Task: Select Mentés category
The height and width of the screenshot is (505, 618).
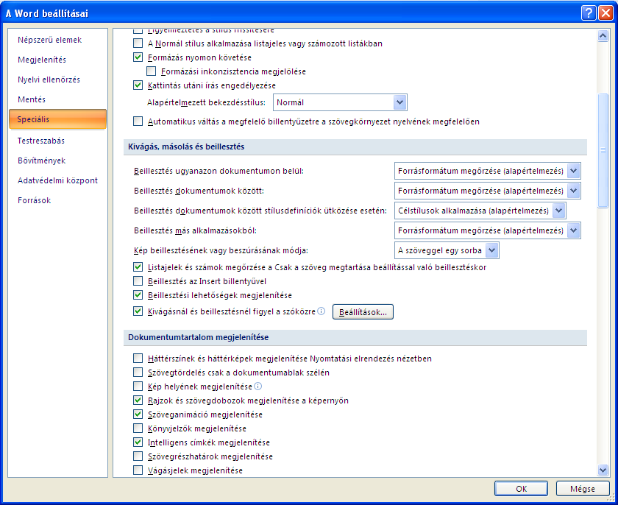Action: tap(57, 99)
